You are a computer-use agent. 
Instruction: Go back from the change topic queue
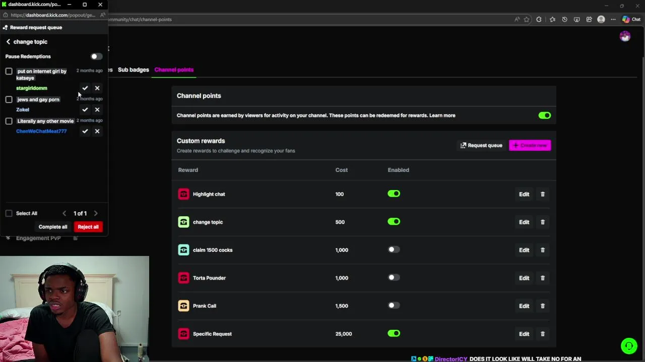click(x=8, y=42)
